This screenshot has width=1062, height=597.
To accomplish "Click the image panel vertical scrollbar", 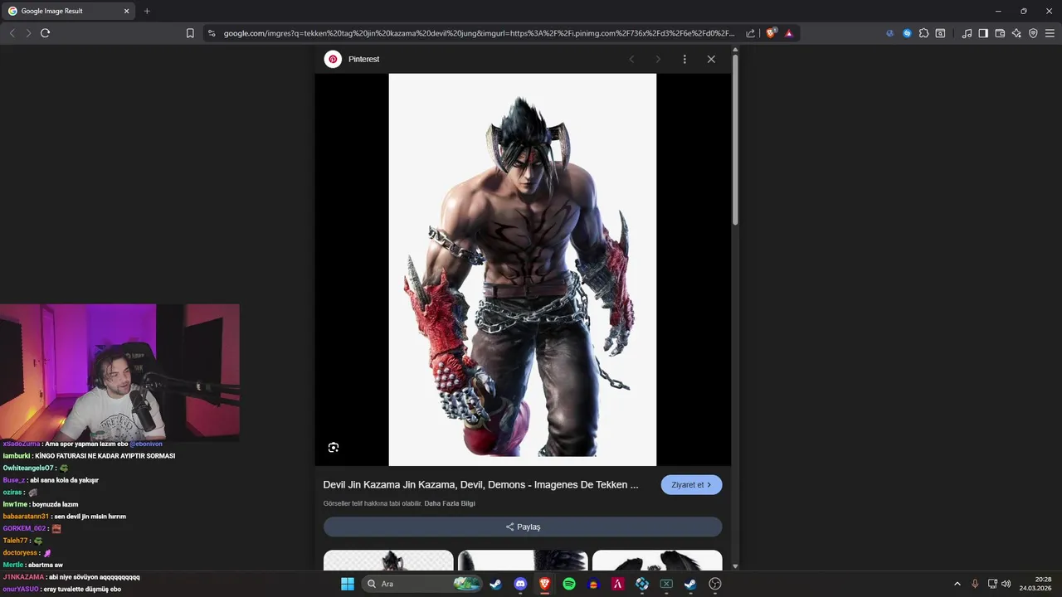I will [x=735, y=141].
